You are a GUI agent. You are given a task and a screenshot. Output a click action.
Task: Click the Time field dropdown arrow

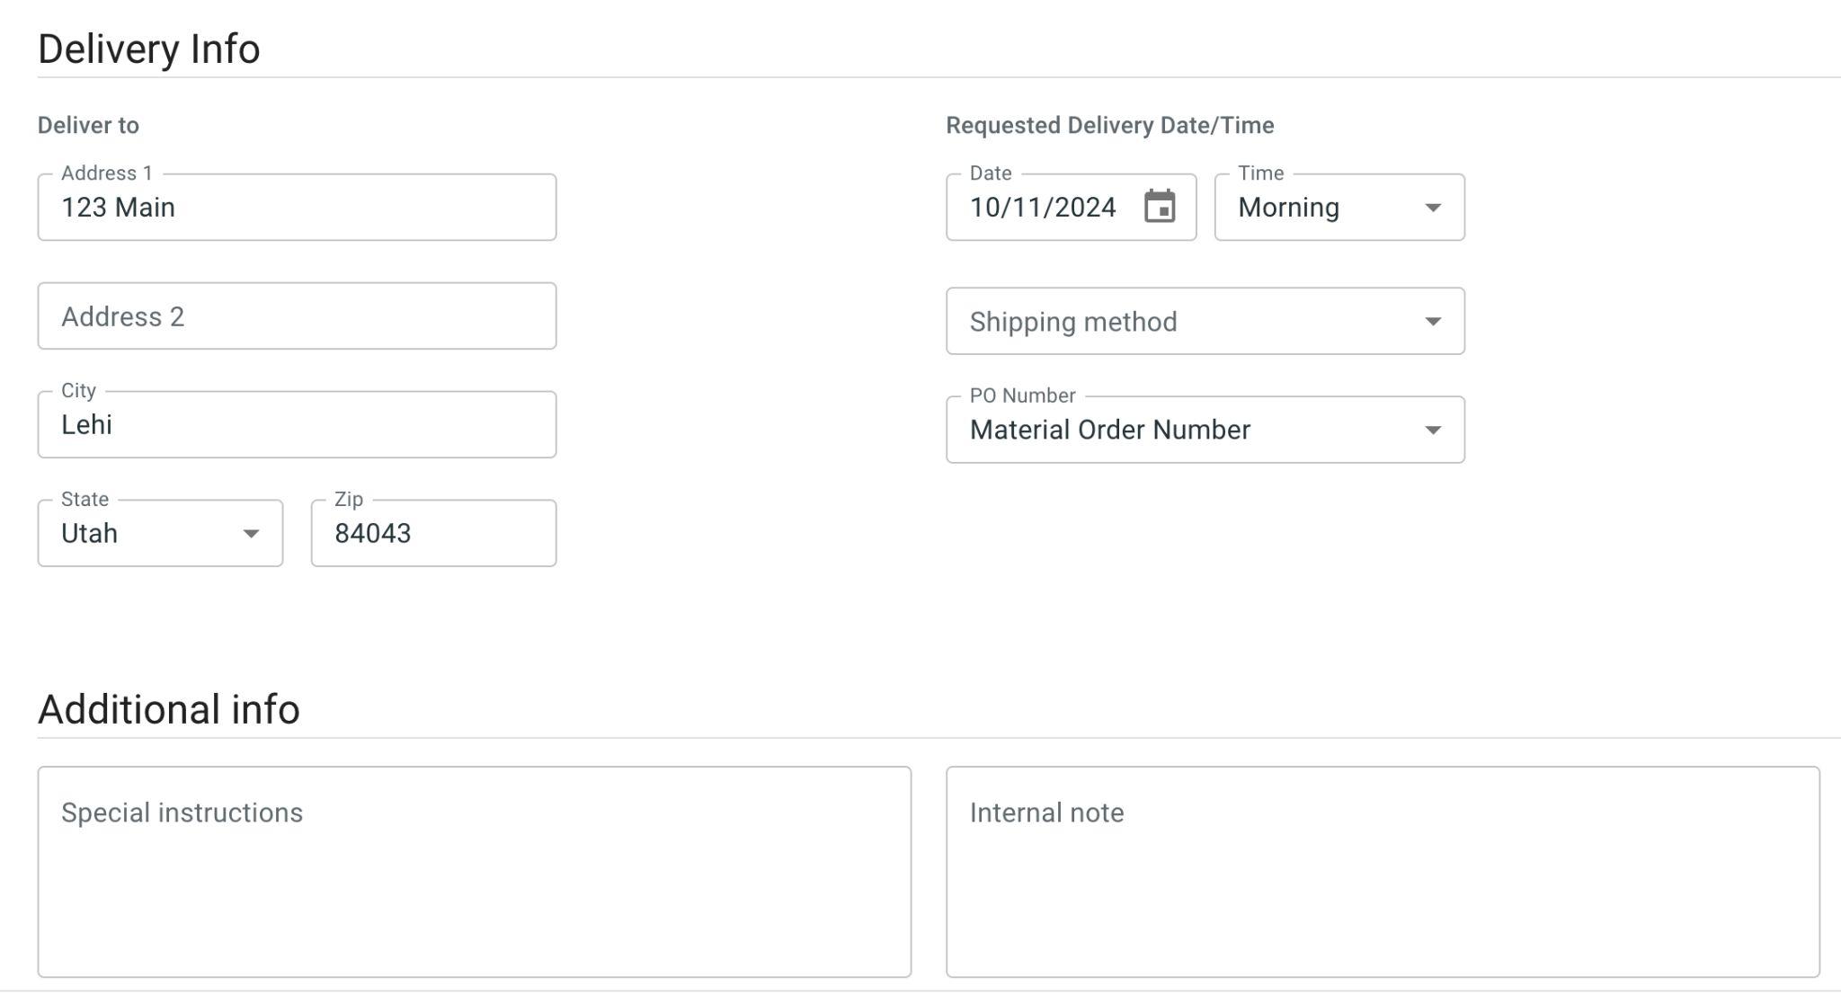click(x=1433, y=208)
